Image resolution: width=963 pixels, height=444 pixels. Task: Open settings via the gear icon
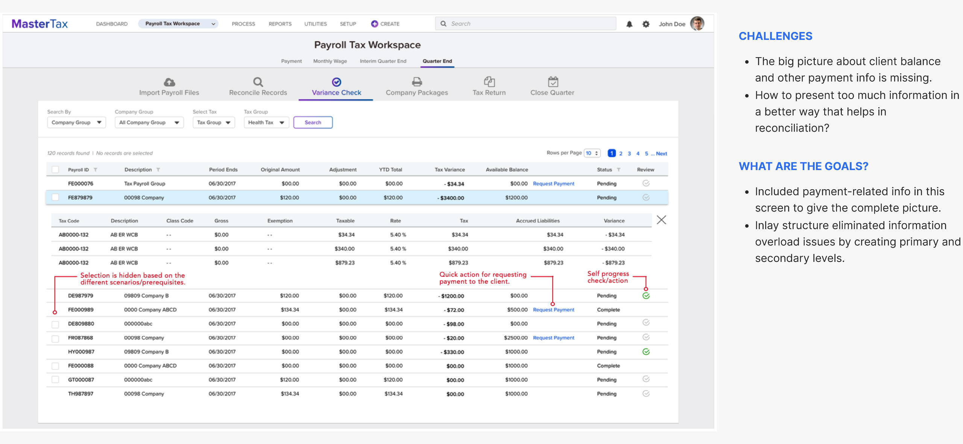[646, 24]
